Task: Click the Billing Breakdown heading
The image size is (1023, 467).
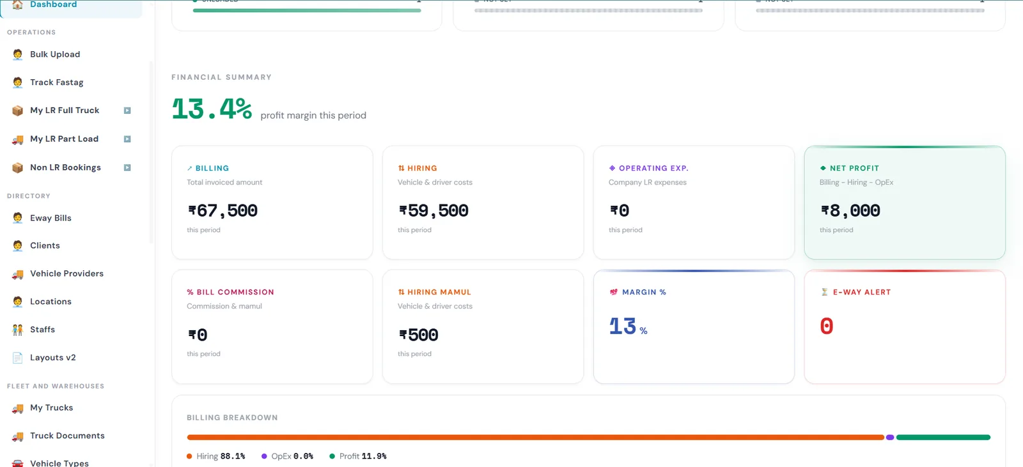Action: tap(232, 418)
